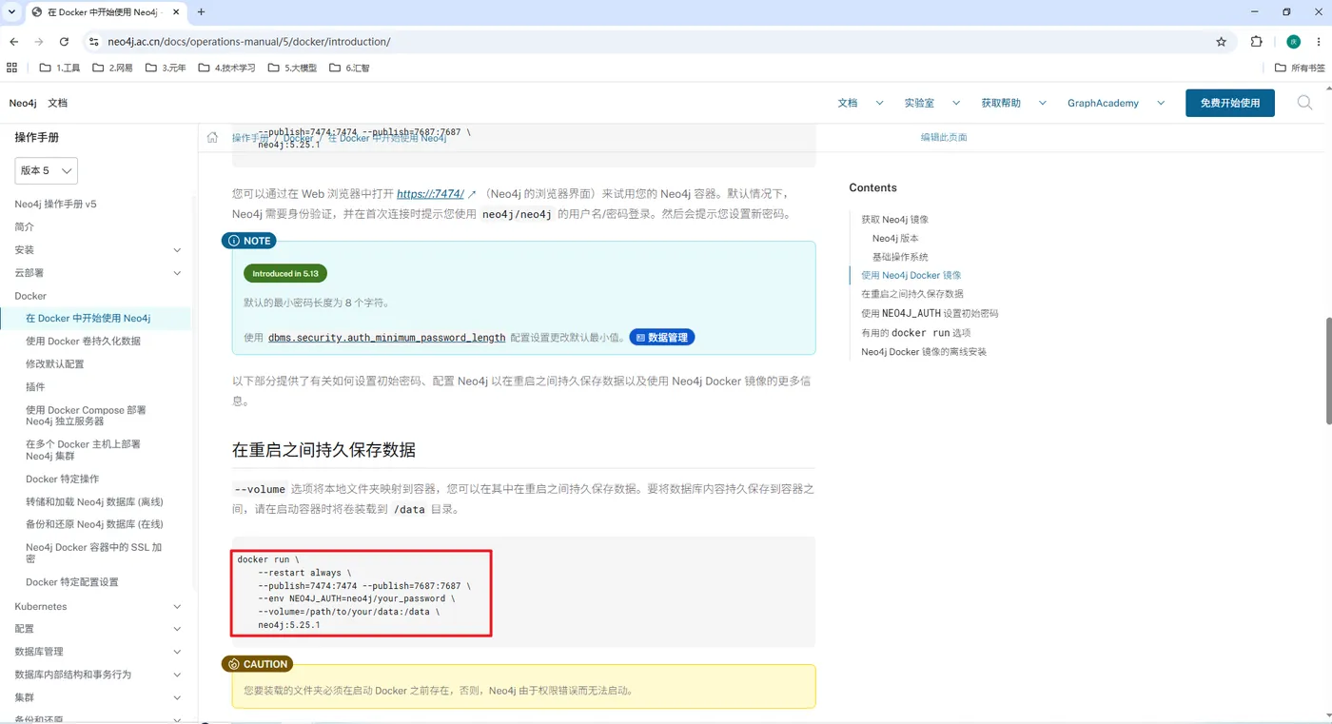The width and height of the screenshot is (1332, 724).
Task: Open the 版本 5 version selector
Action: [46, 170]
